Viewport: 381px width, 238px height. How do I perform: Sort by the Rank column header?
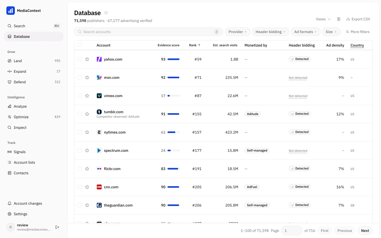pyautogui.click(x=195, y=45)
